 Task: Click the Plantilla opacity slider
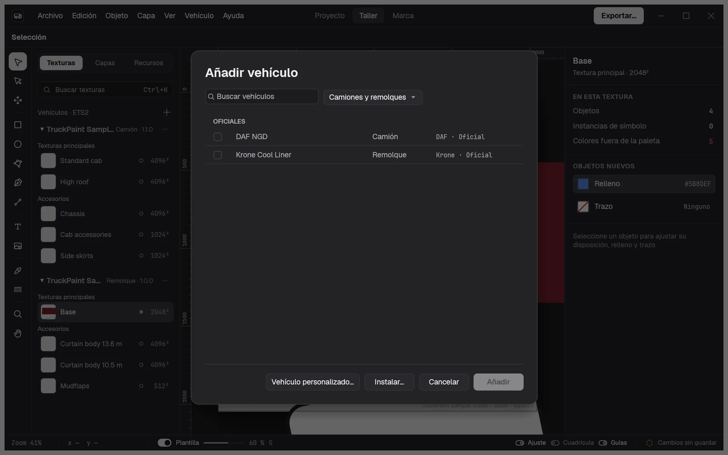224,443
